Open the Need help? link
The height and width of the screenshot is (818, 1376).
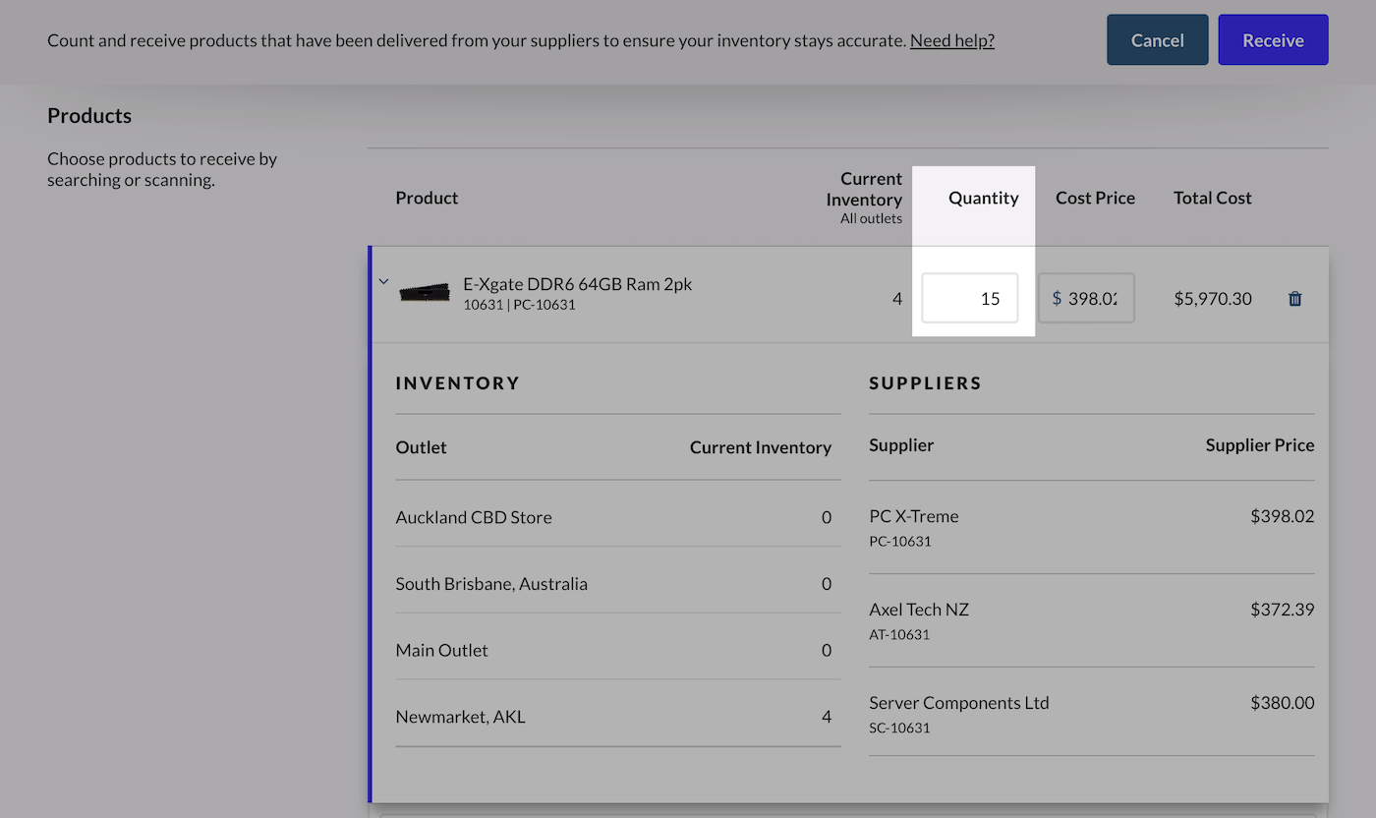(951, 40)
